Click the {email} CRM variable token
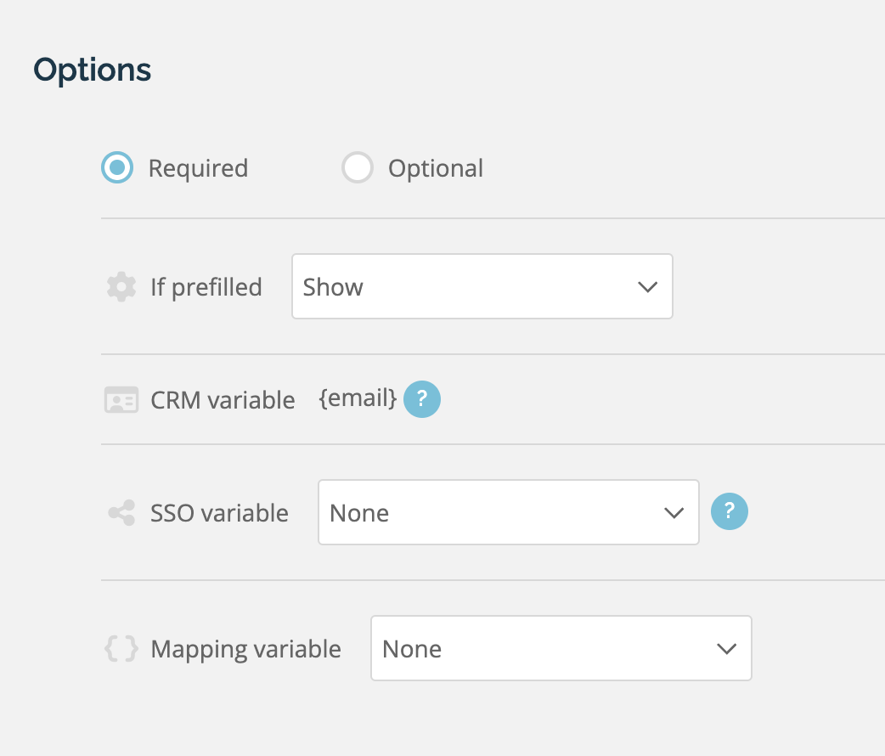This screenshot has height=756, width=885. pyautogui.click(x=357, y=398)
